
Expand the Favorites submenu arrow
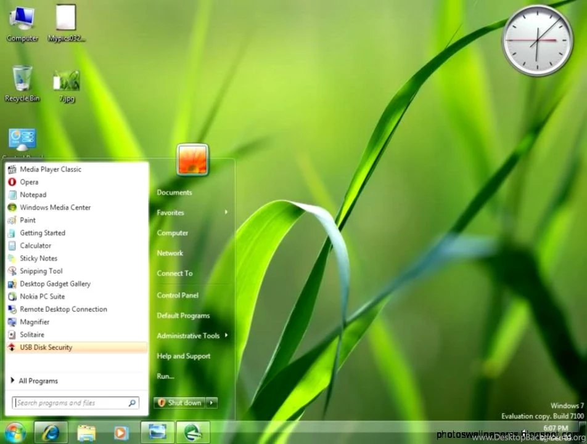(x=226, y=212)
